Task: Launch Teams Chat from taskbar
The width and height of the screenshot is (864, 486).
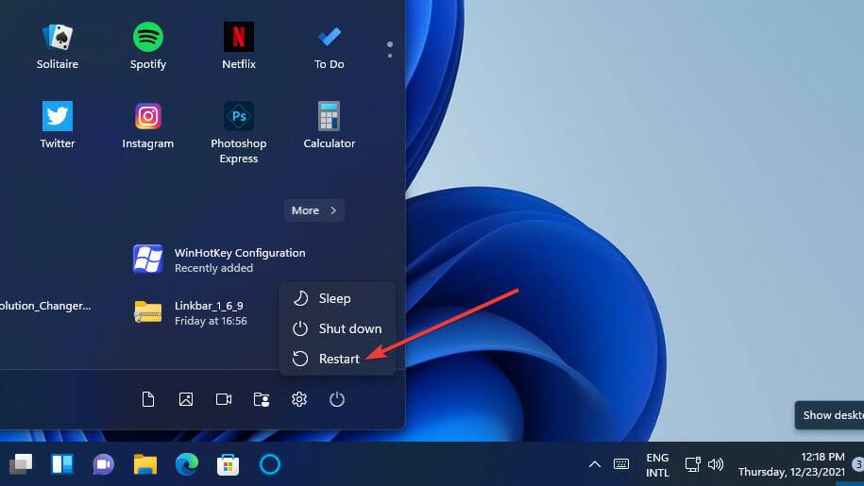Action: [x=104, y=464]
